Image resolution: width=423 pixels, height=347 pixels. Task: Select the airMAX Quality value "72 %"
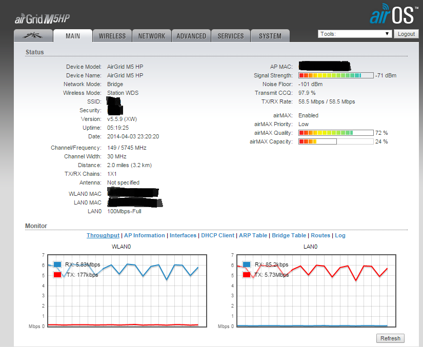click(x=381, y=133)
